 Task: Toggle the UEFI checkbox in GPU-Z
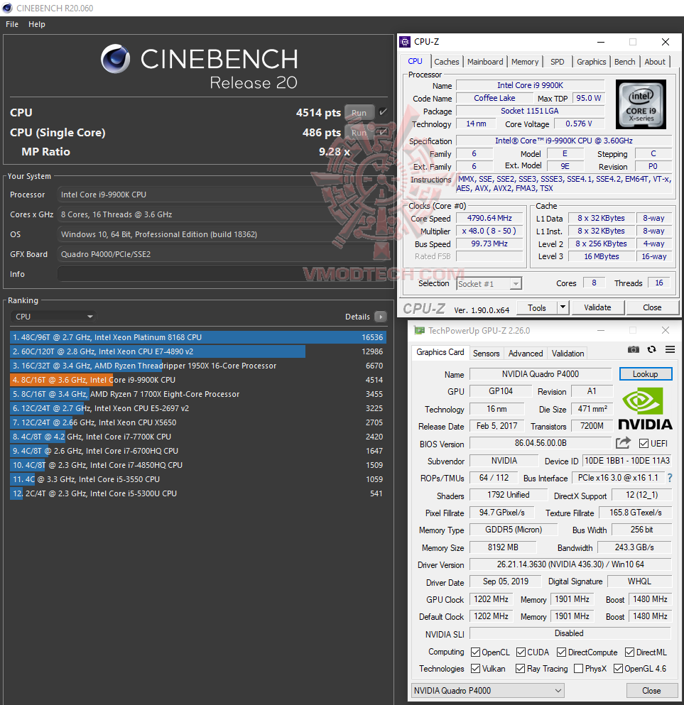tap(644, 443)
